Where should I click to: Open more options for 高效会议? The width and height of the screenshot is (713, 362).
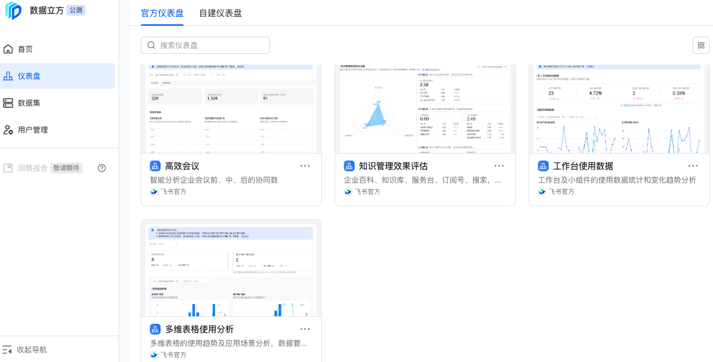(x=305, y=166)
